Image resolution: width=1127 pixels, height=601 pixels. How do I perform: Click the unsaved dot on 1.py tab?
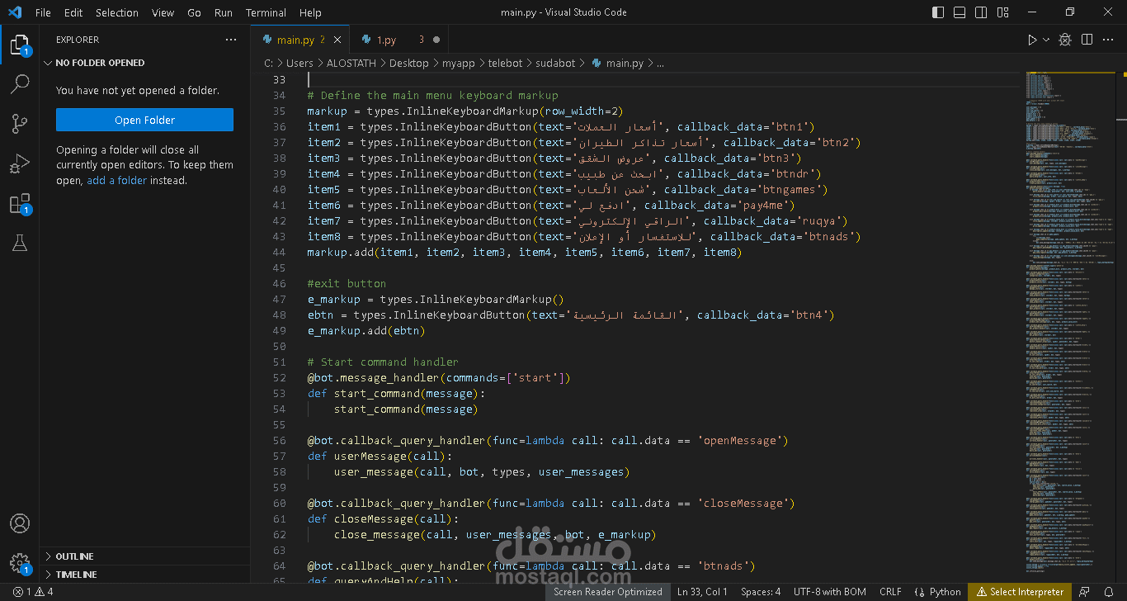[436, 40]
